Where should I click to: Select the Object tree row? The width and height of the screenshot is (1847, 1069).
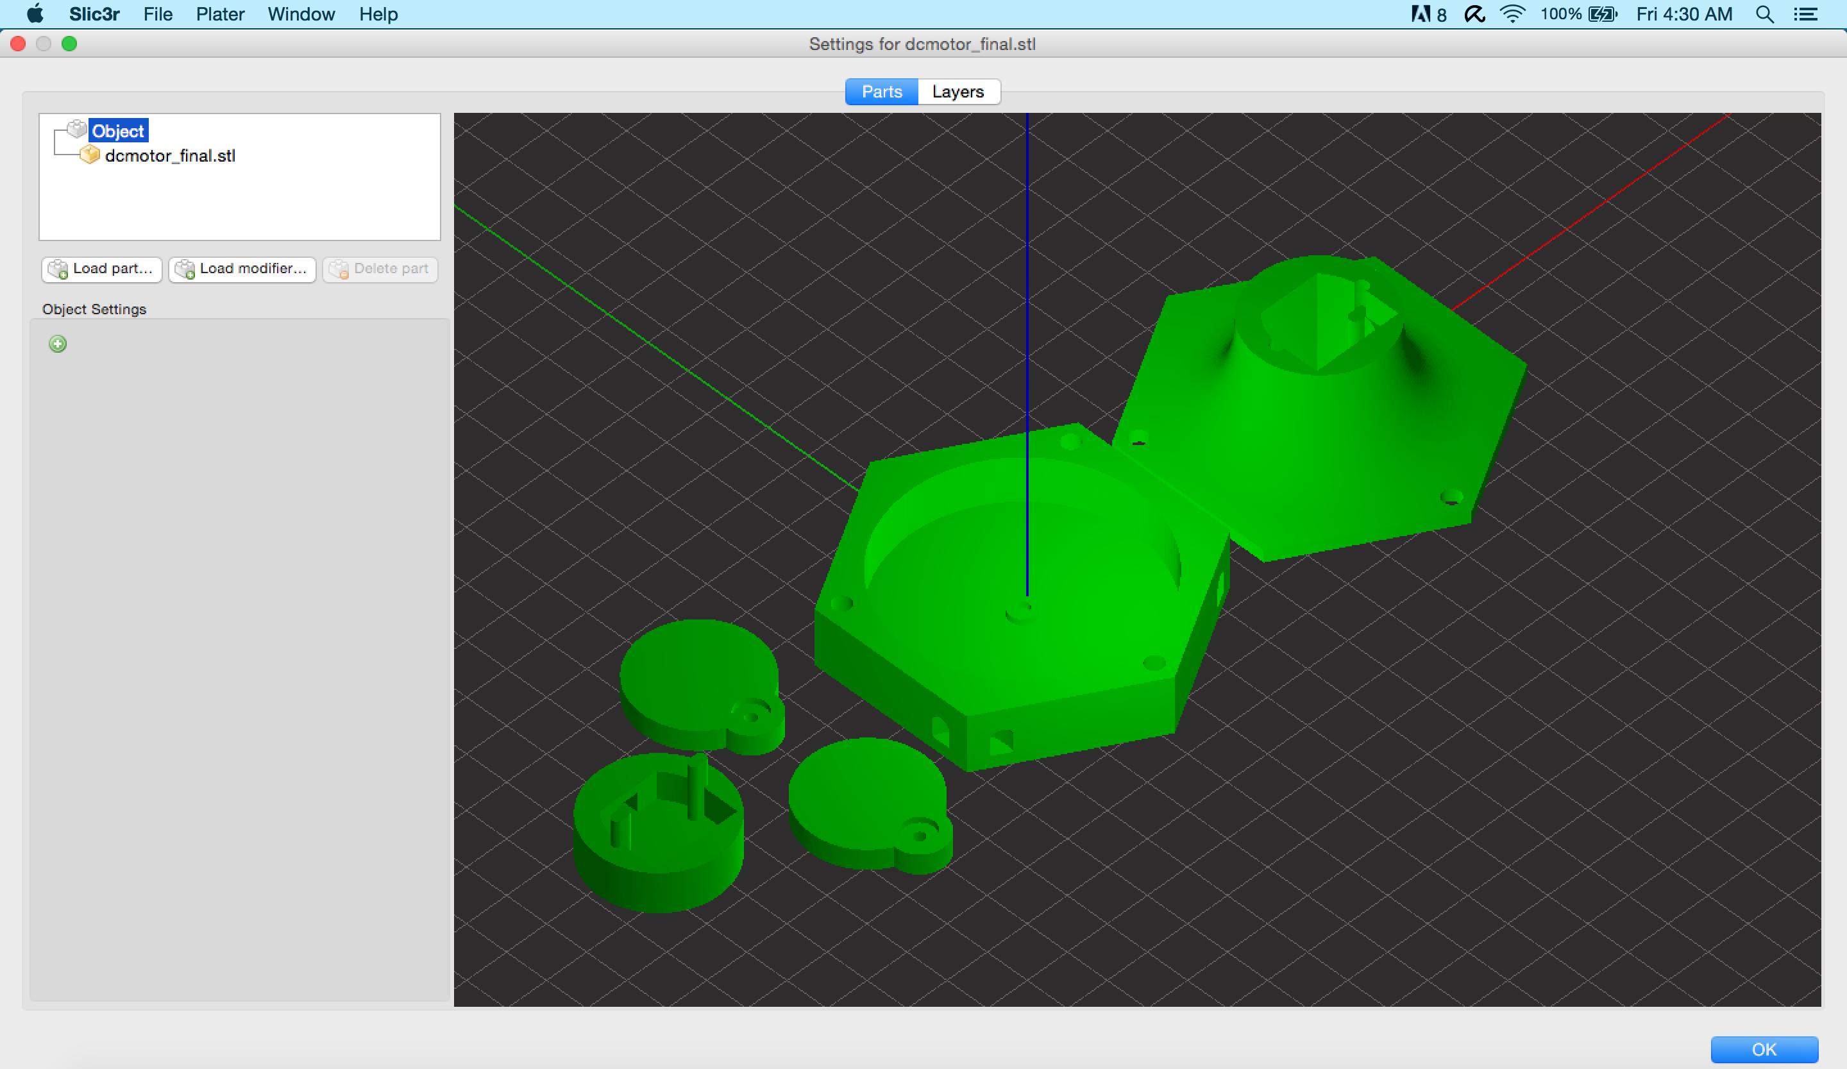118,131
